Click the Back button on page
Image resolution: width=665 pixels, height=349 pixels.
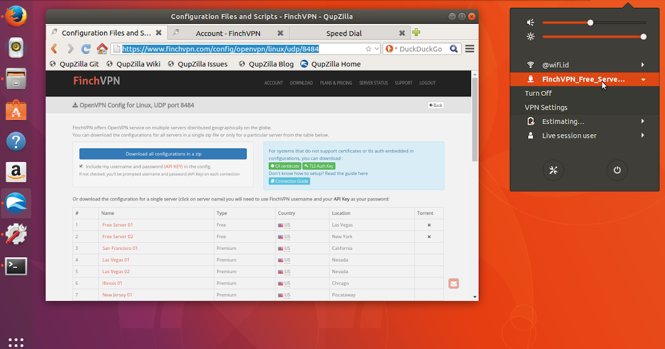(436, 105)
